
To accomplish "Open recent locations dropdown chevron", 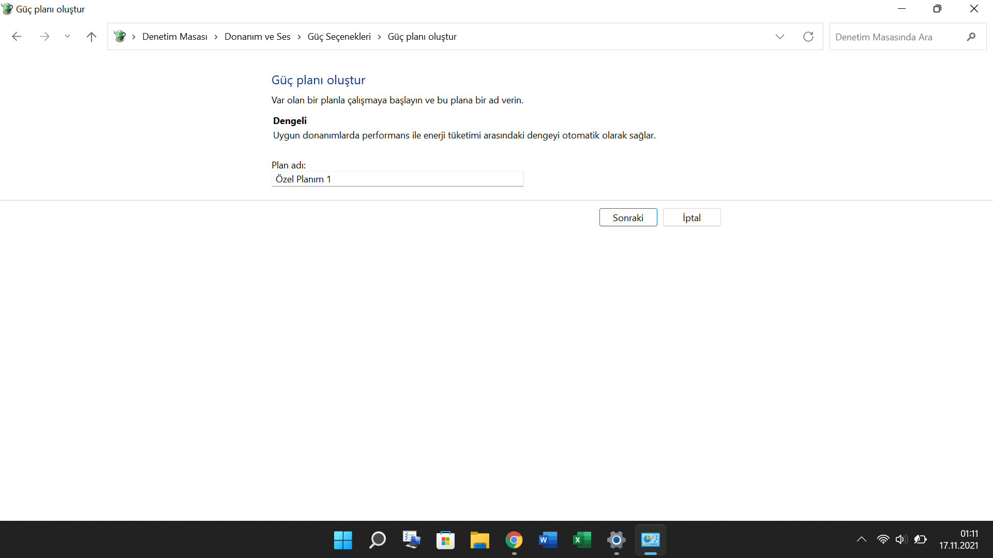I will (67, 37).
